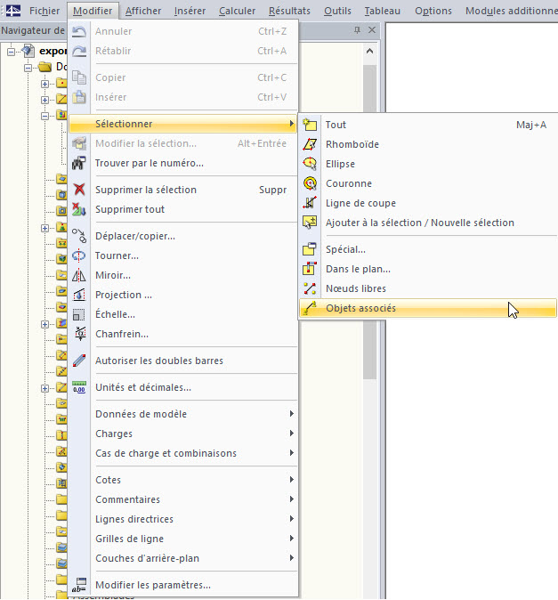Choose Chanfrein… menu entry
Image resolution: width=558 pixels, height=600 pixels.
182,334
